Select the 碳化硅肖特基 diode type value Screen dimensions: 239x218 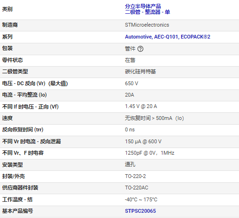coord(140,71)
